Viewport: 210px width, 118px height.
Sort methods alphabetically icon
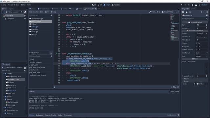[x=51, y=53]
